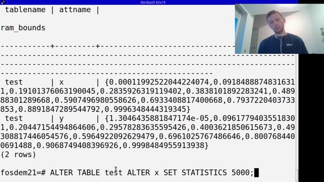Click '5000;' at the command end
Image resolution: width=324 pixels, height=182 pixels.
pyautogui.click(x=242, y=172)
